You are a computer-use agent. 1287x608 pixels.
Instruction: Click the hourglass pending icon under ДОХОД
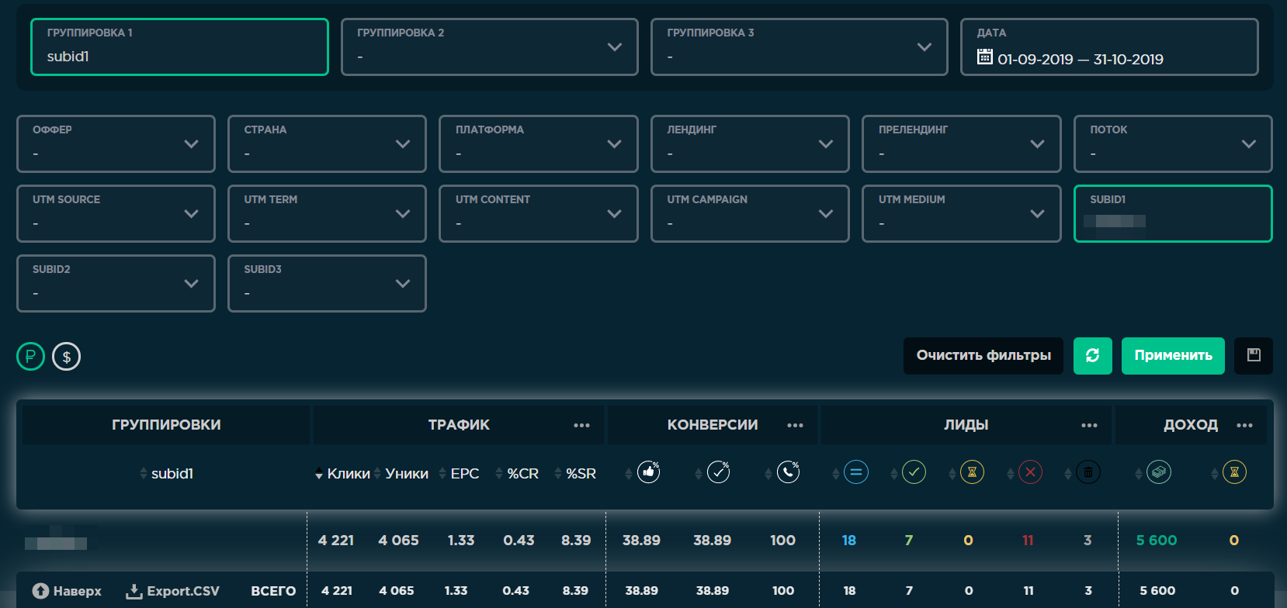1234,472
